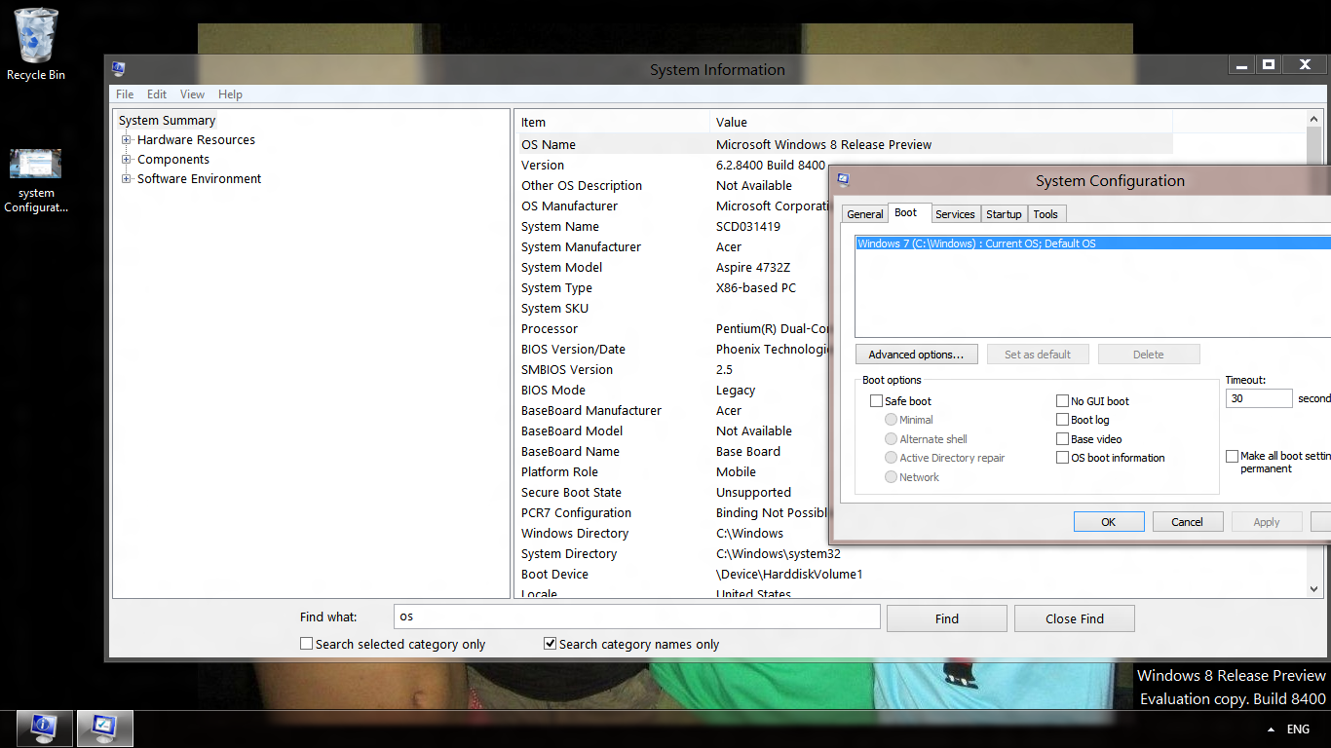The height and width of the screenshot is (748, 1331).
Task: Show hidden system tray icons arrow
Action: point(1270,729)
